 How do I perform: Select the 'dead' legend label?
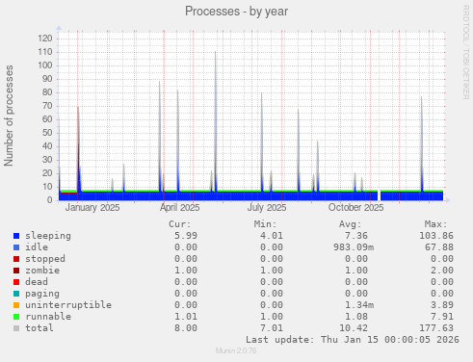pyautogui.click(x=37, y=282)
